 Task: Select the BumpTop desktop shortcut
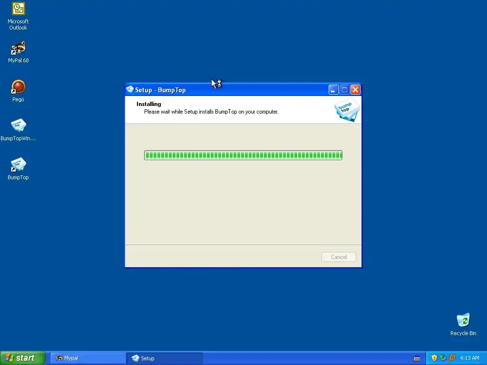(19, 169)
